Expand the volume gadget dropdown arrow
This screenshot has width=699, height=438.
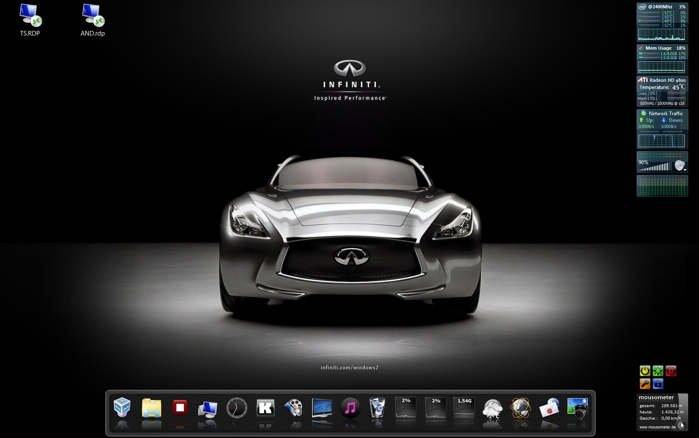[x=685, y=170]
